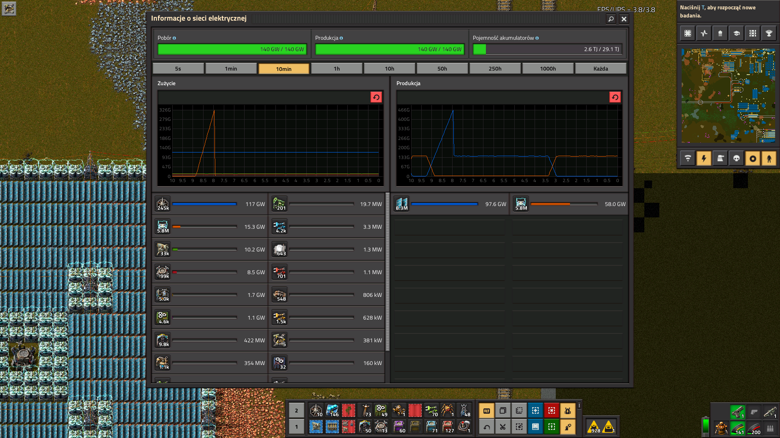This screenshot has height=438, width=780.
Task: Click the undo arrow shortcut
Action: 486,427
